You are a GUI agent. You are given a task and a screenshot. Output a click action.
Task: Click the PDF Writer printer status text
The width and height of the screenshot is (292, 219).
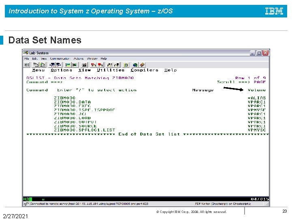(223, 204)
